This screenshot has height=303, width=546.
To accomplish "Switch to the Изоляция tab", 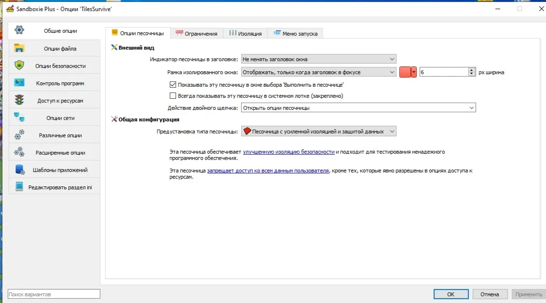I will [246, 33].
